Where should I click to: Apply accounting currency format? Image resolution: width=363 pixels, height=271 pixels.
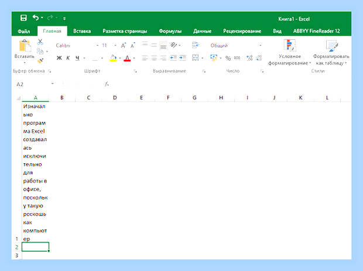click(x=214, y=57)
